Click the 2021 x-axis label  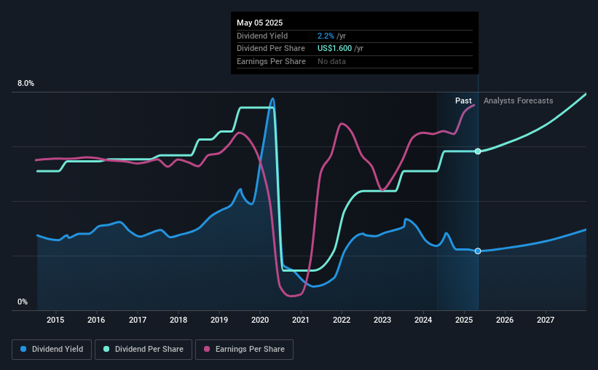[x=301, y=320]
